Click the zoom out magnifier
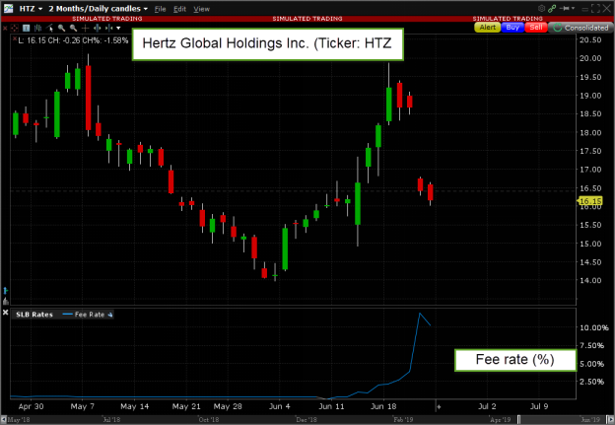This screenshot has height=425, width=615. (73, 28)
